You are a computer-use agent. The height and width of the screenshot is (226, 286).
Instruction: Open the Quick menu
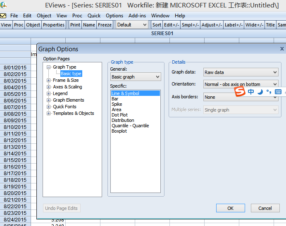pyautogui.click(x=94, y=16)
